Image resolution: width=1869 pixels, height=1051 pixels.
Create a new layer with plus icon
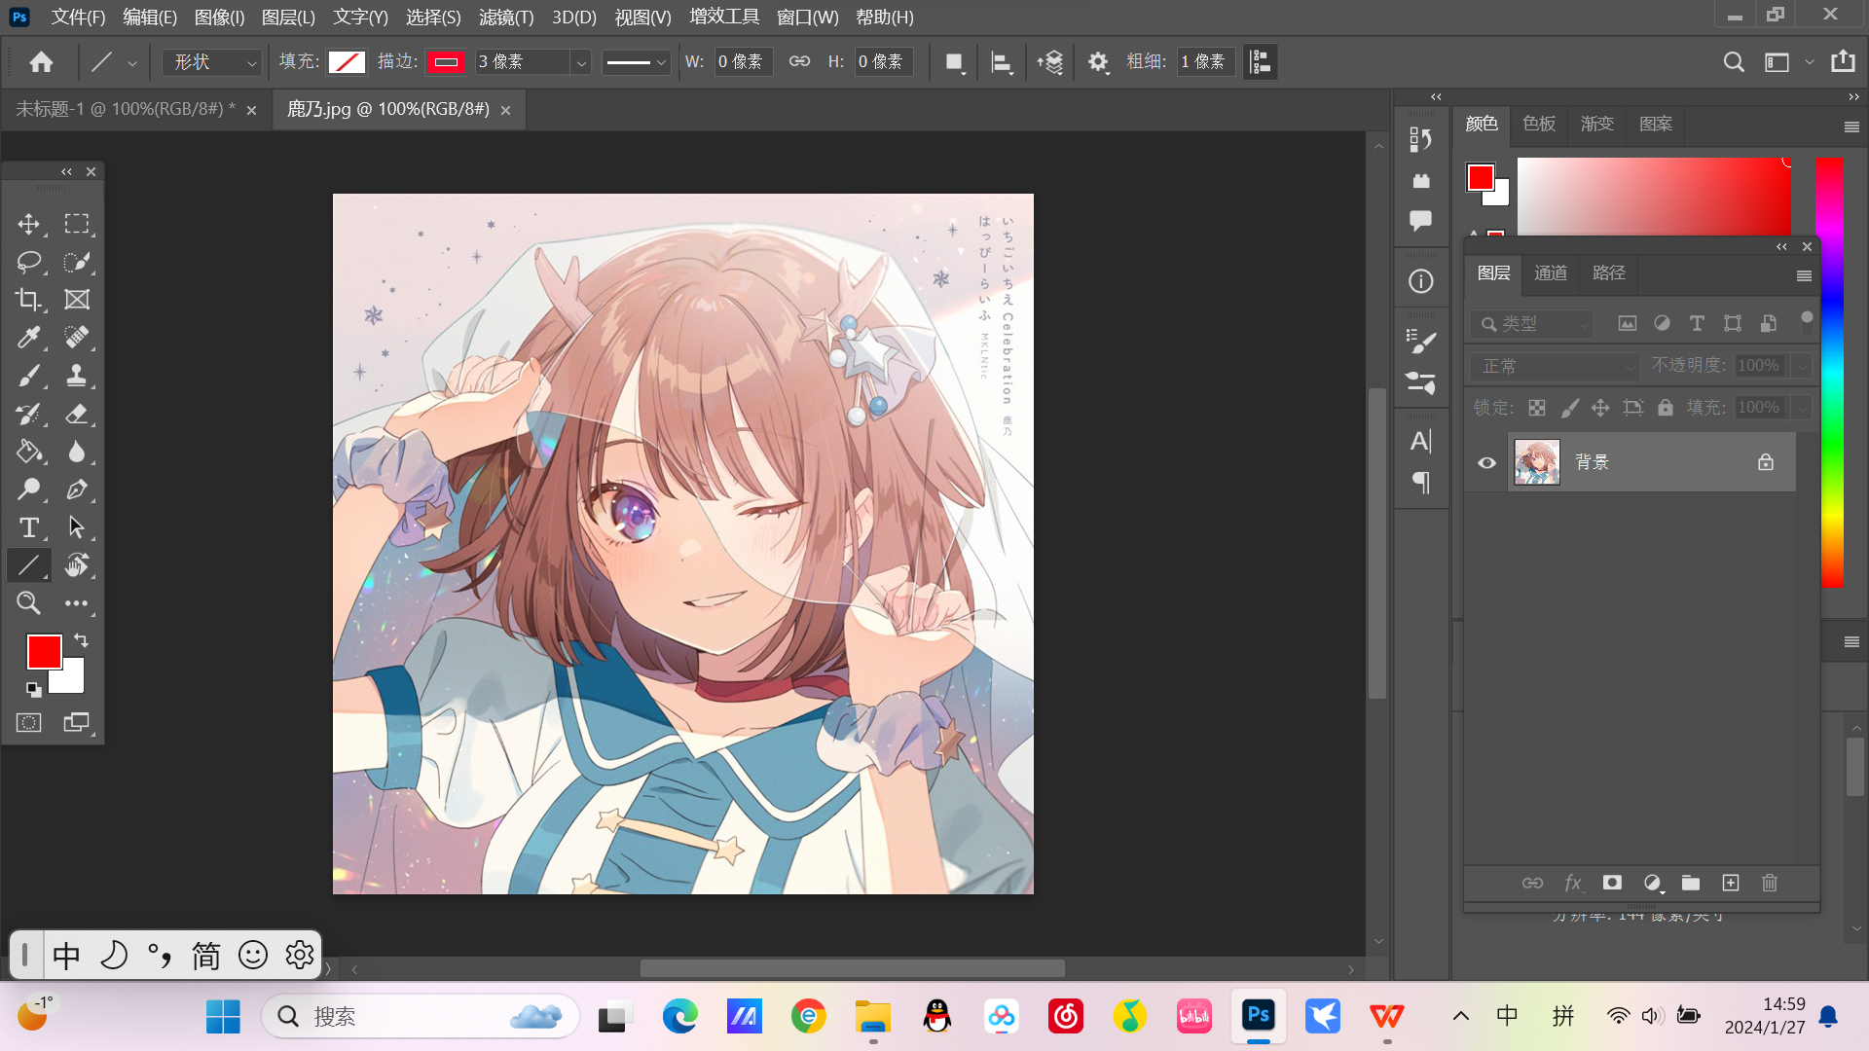click(x=1730, y=883)
